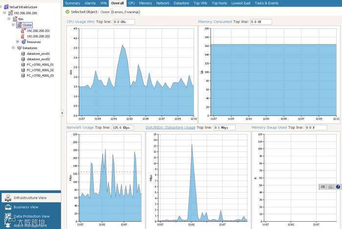Viewport: 342px width, 229px height.
Task: Click the FC_v3700_400G_01 disk icon
Action: point(23,65)
